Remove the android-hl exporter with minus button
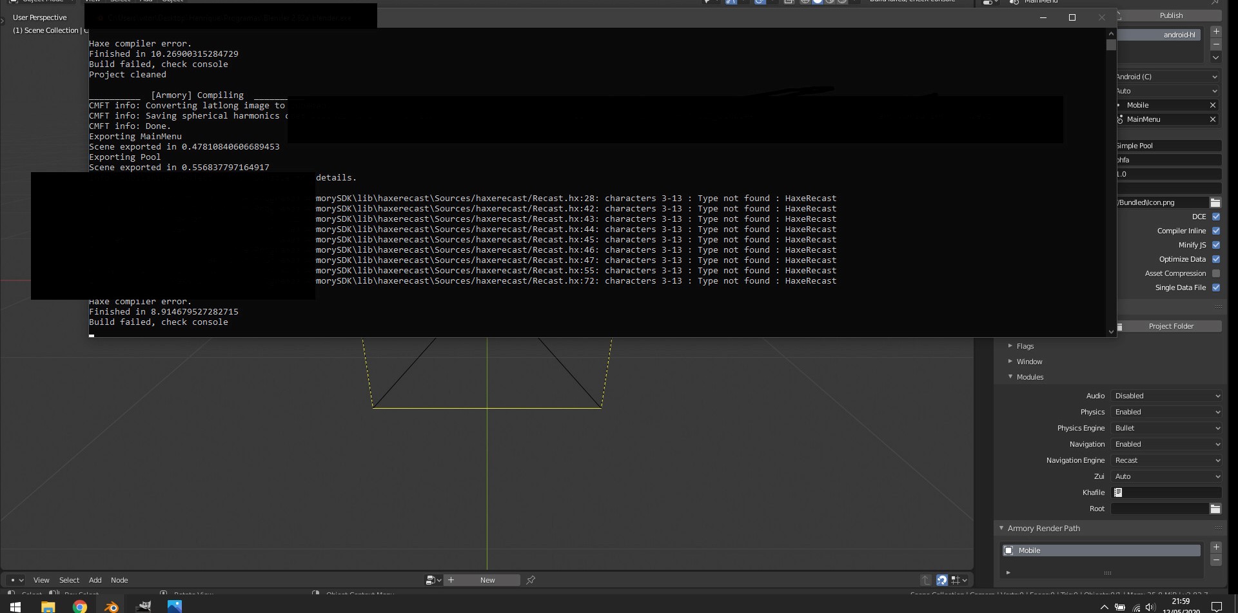 click(x=1215, y=44)
